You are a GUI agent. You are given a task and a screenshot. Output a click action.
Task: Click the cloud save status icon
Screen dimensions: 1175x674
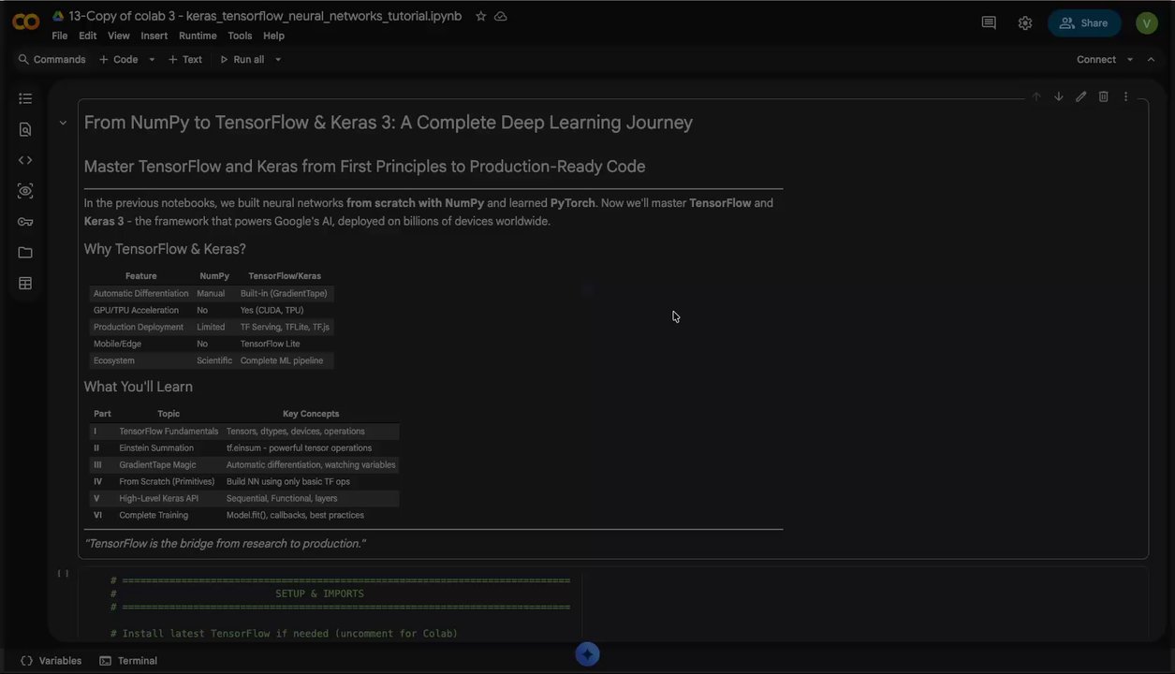(500, 16)
